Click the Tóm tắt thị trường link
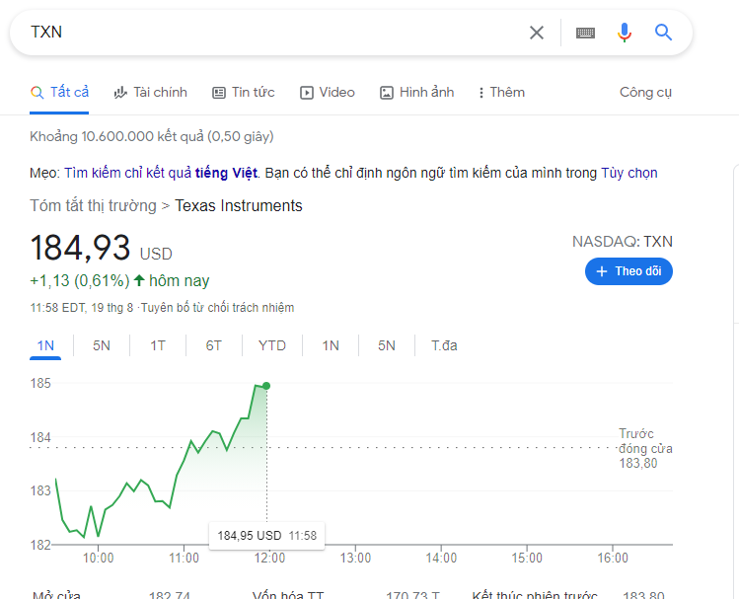Image resolution: width=739 pixels, height=599 pixels. [93, 205]
